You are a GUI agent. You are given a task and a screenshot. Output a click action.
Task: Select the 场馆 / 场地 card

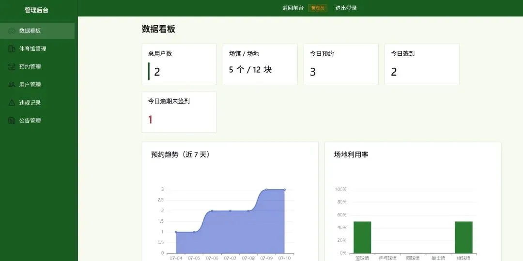[x=260, y=64]
